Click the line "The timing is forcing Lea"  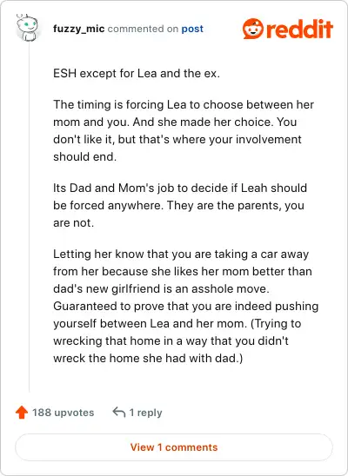[184, 105]
